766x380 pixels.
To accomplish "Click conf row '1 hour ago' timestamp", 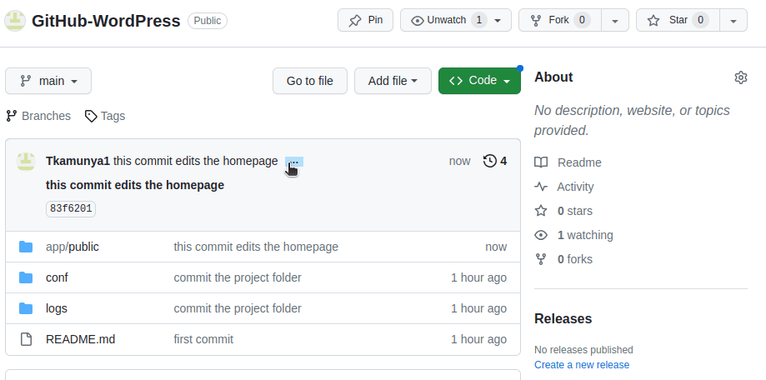I will [478, 277].
